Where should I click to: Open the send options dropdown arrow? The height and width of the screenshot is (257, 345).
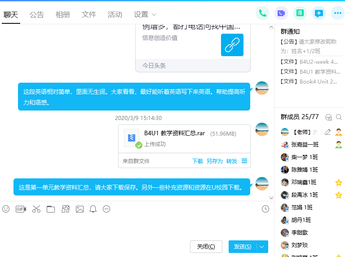pyautogui.click(x=262, y=247)
